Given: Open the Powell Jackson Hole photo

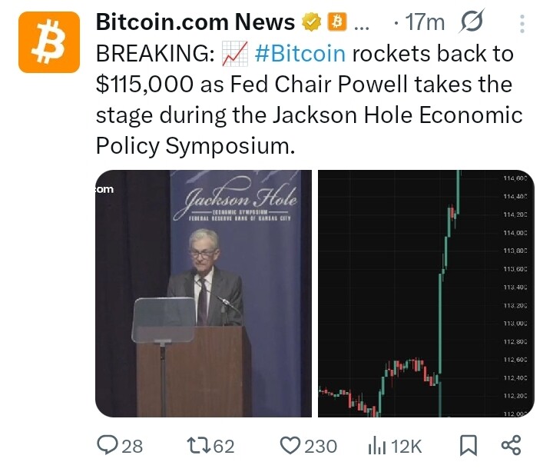Looking at the screenshot, I should click(x=204, y=294).
